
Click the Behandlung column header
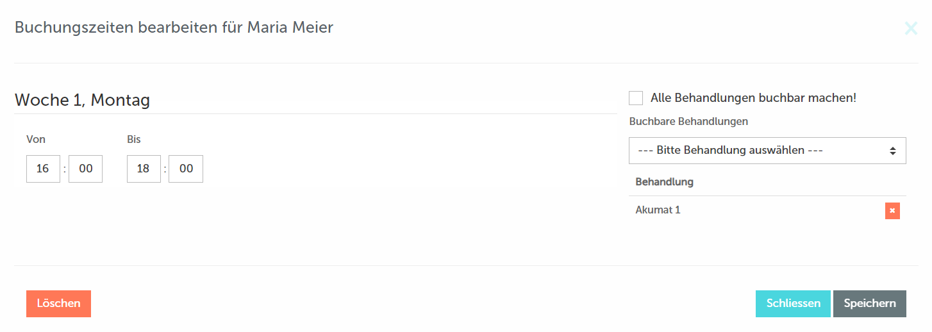[x=664, y=182]
